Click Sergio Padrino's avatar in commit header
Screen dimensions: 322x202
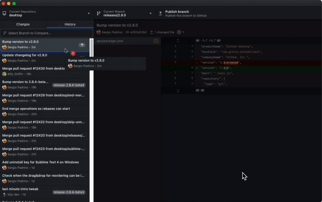[99, 32]
